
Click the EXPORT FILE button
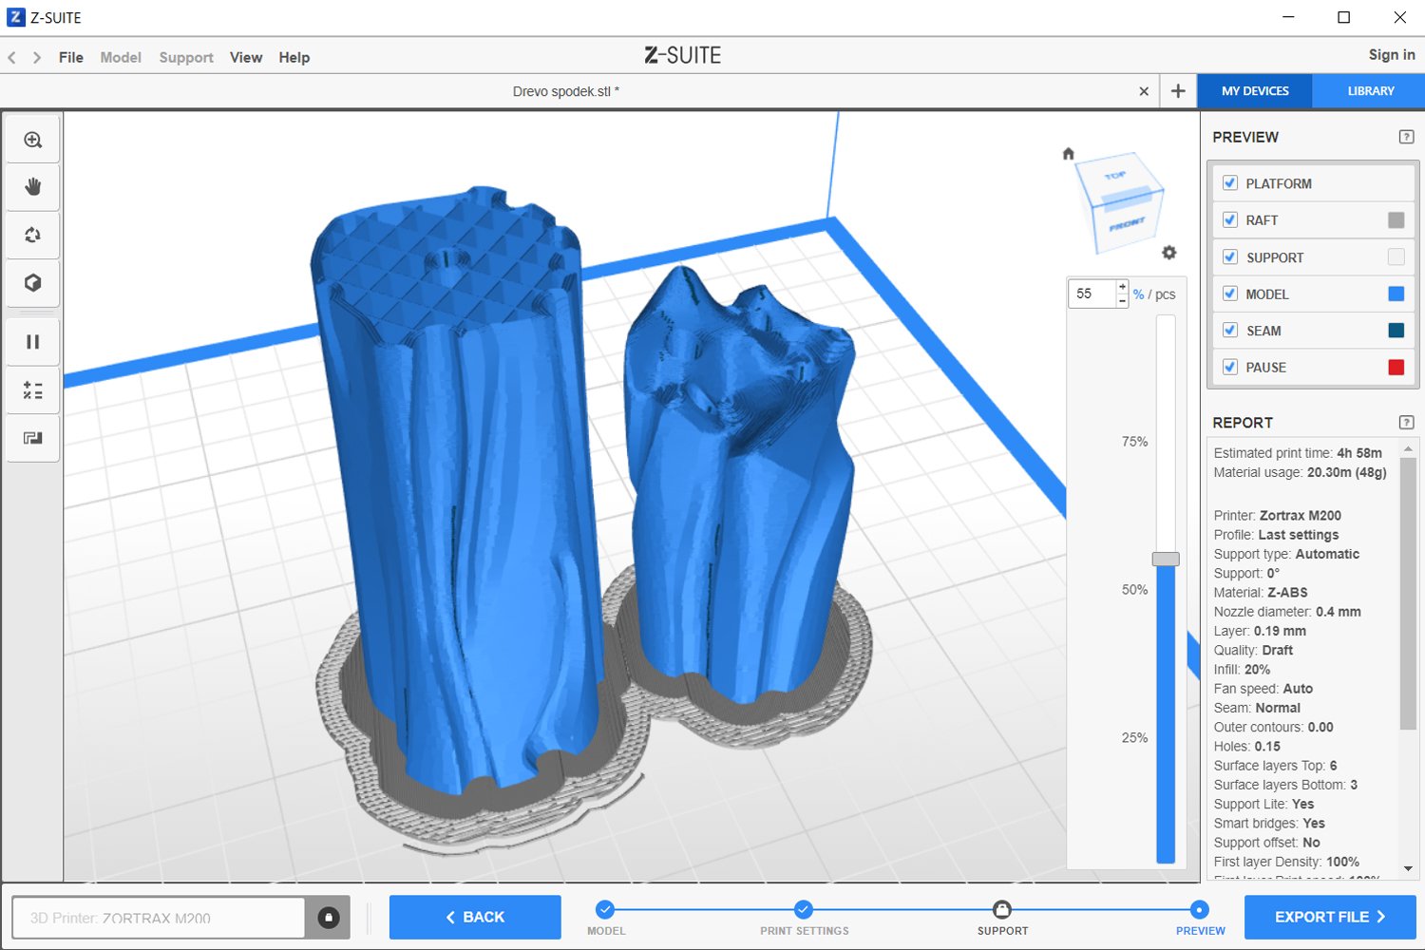(1330, 918)
